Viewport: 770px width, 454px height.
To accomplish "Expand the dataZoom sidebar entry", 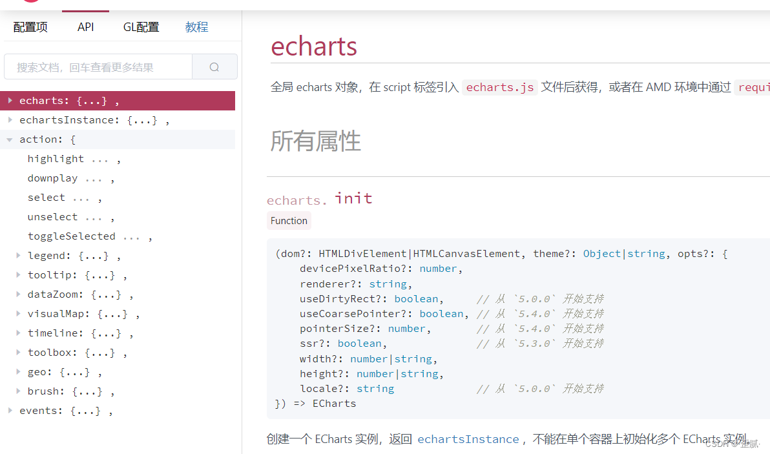I will coord(18,294).
